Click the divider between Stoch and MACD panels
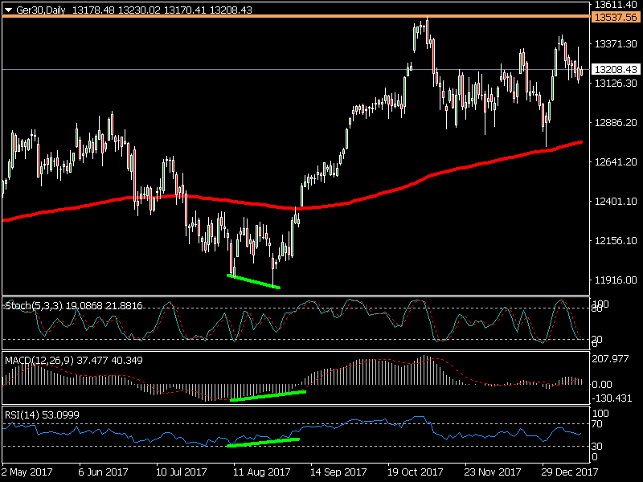The image size is (643, 482). pos(295,350)
